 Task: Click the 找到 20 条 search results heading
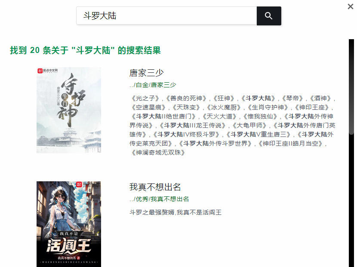[x=85, y=50]
